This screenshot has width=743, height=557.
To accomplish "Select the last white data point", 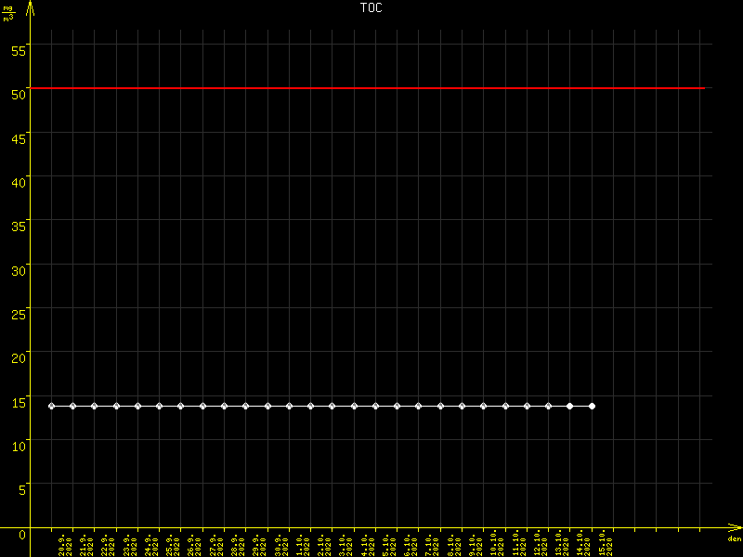I will (x=592, y=406).
